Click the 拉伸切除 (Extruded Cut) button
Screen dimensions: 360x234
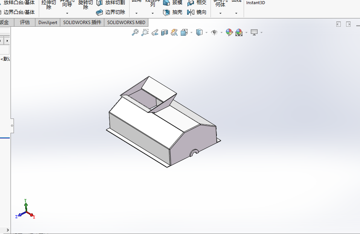tap(49, 5)
